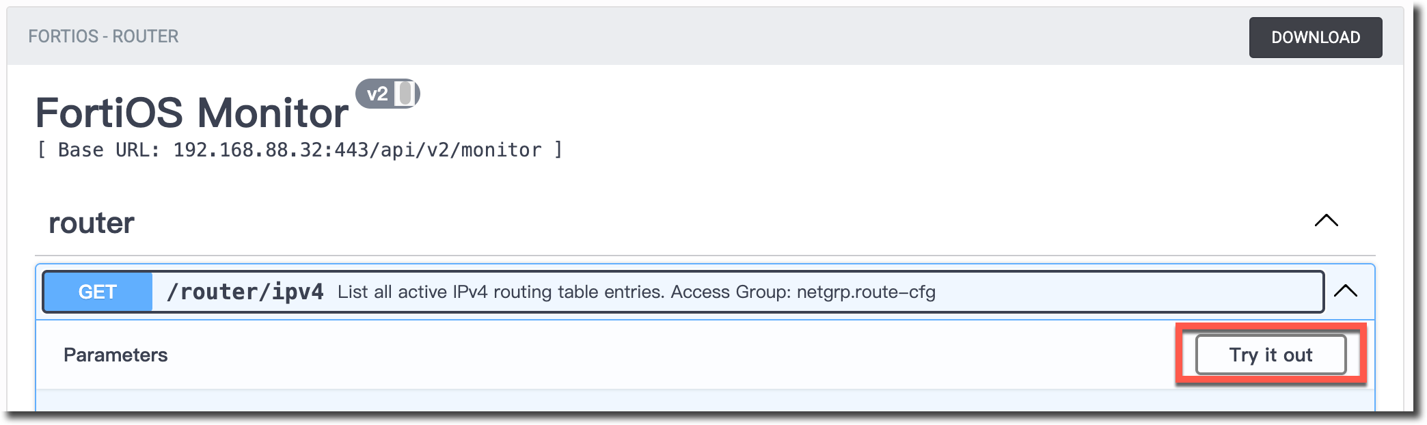Click the v2 version badge text
Viewport: 1427px width, 425px height.
[x=377, y=94]
